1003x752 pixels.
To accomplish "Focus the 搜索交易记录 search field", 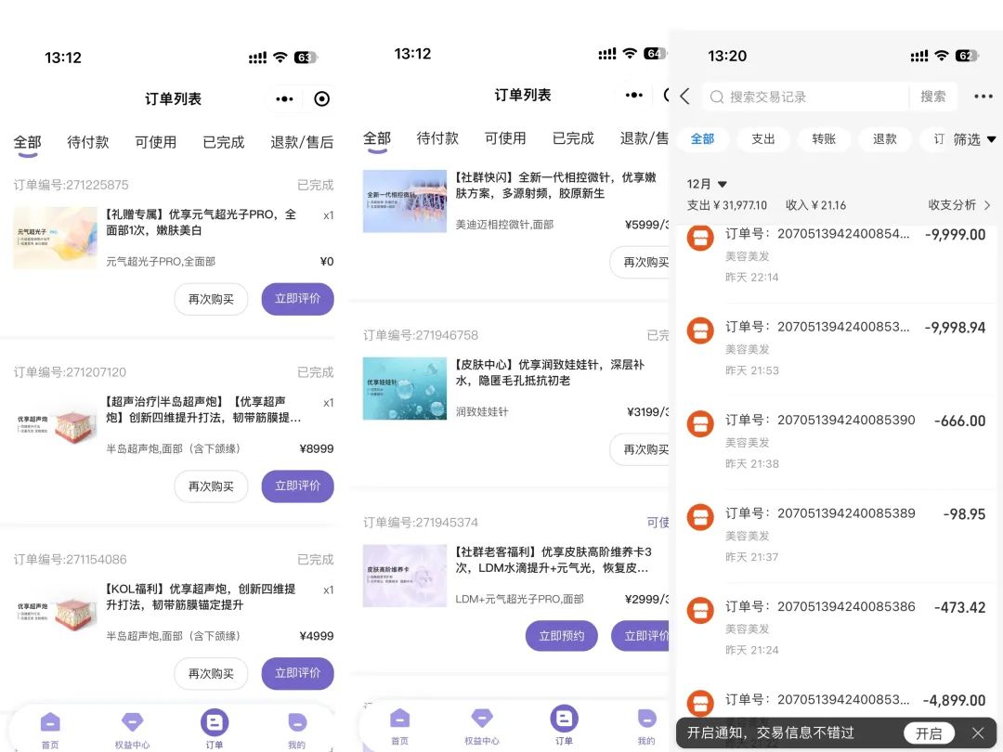I will (x=806, y=97).
